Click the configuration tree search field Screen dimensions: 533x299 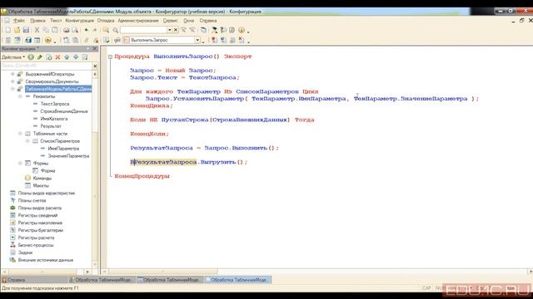[x=47, y=66]
